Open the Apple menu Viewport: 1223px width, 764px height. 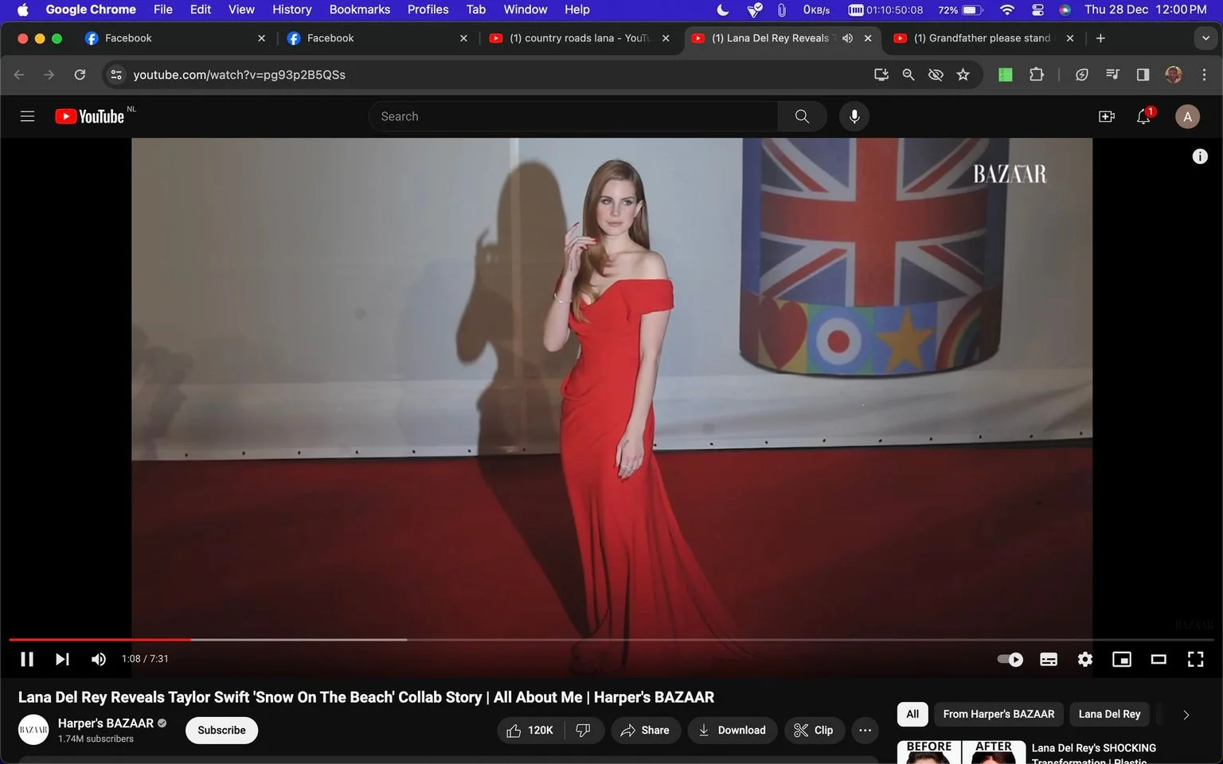(23, 10)
